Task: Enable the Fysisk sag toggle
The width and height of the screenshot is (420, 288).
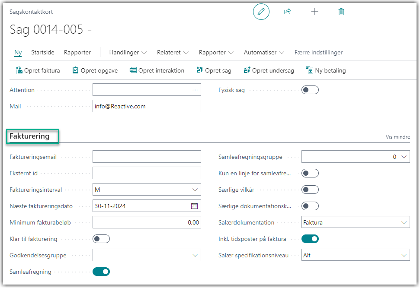Action: click(310, 90)
